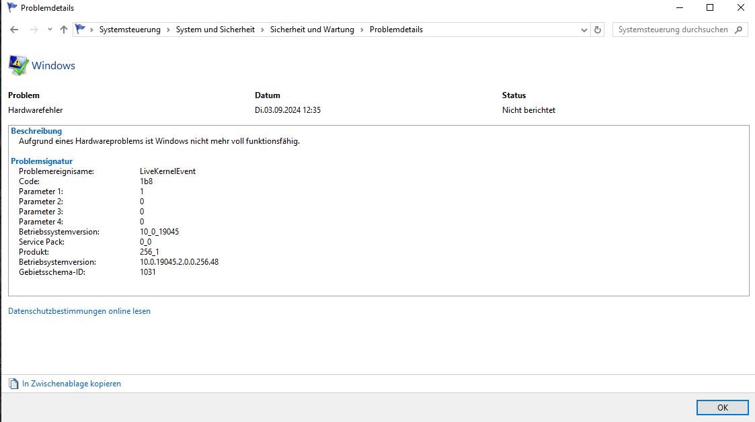Select the Problemdetails breadcrumb

click(396, 30)
